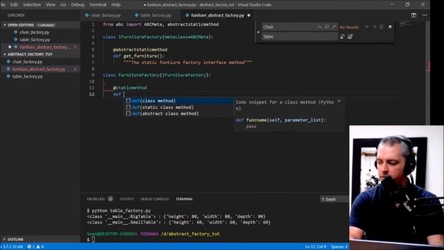The height and width of the screenshot is (250, 444).
Task: Click the 1 UNSAVED badge in Open Editors
Action: (46, 25)
